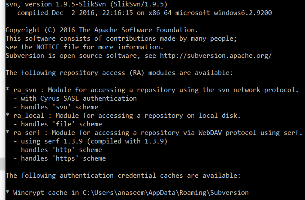This screenshot has height=200, width=305.
Task: Click the repository access (RA) modules heading
Action: pyautogui.click(x=119, y=73)
